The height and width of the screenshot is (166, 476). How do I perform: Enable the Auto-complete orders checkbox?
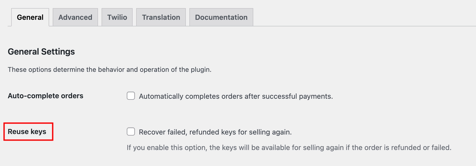pyautogui.click(x=131, y=96)
